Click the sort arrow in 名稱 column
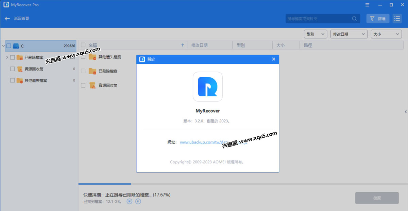The width and height of the screenshot is (408, 211). pyautogui.click(x=183, y=45)
